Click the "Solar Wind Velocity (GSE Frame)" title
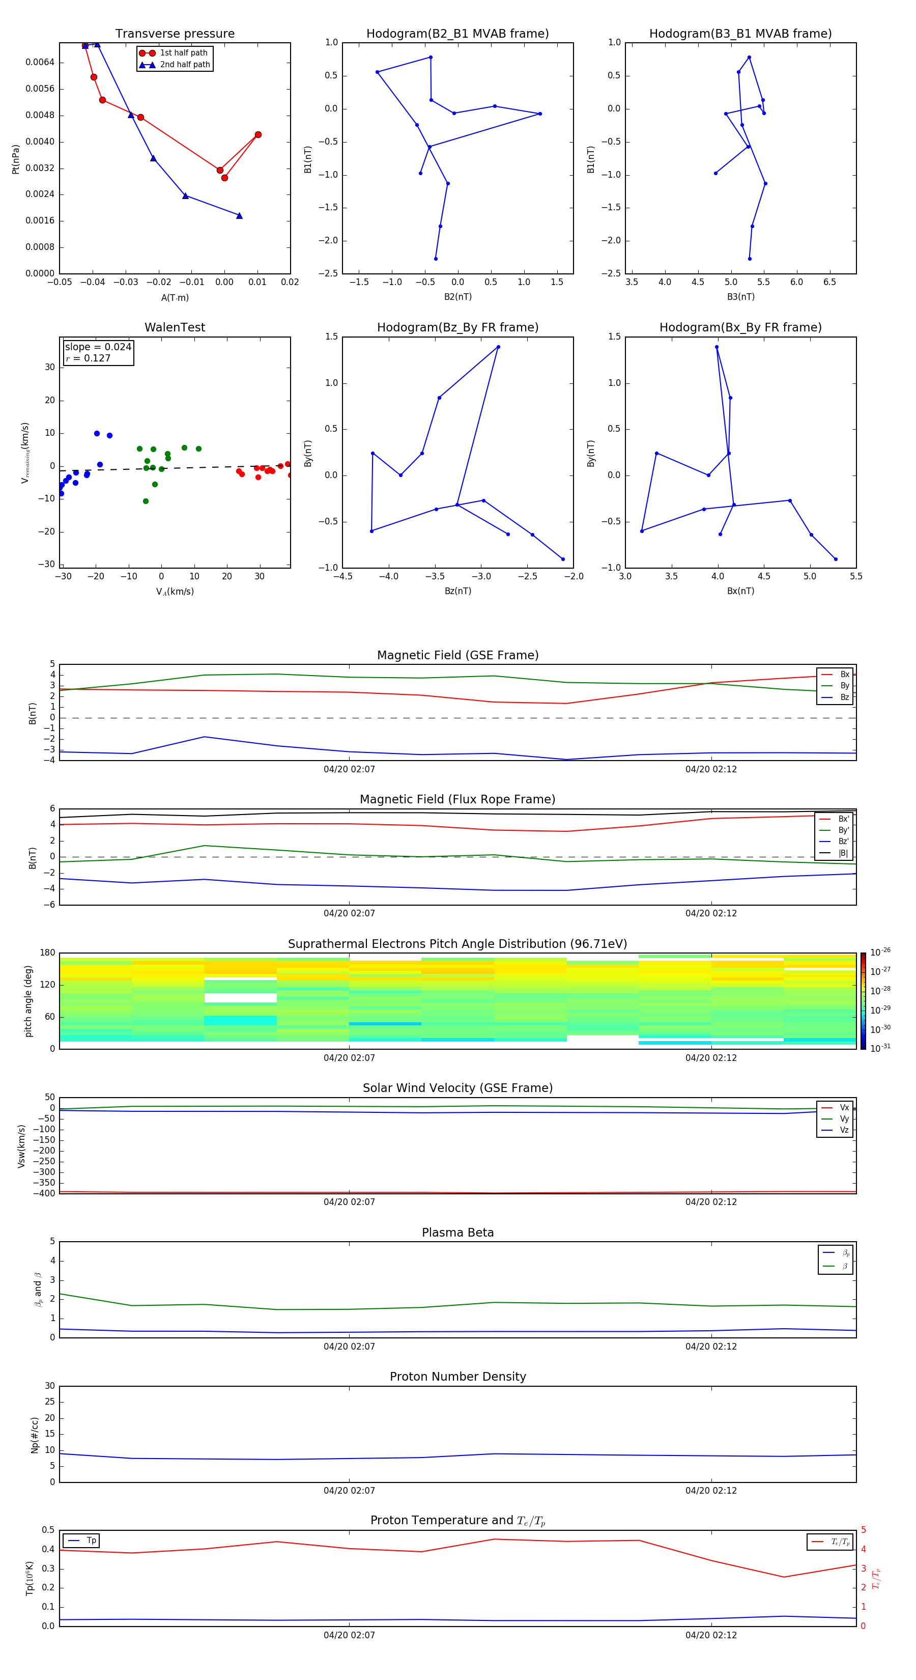 [457, 1088]
